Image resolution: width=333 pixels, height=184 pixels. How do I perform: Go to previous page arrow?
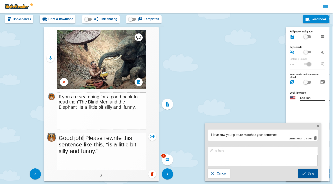tap(35, 174)
